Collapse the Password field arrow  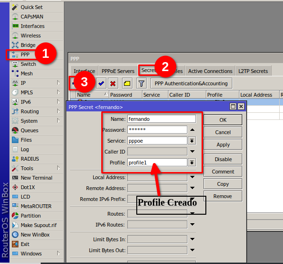(x=192, y=130)
